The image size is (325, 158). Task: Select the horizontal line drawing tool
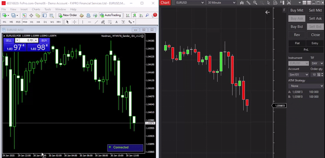(x=89, y=22)
